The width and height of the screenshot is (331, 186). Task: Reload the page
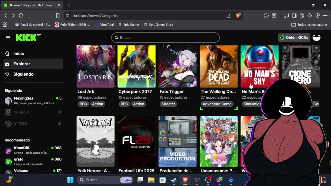pos(21,16)
